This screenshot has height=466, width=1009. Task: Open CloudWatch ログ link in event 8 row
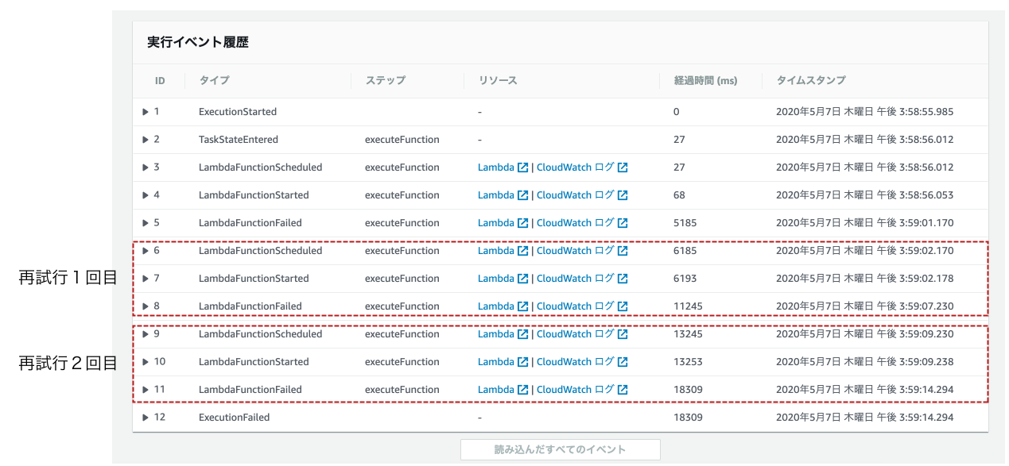576,306
